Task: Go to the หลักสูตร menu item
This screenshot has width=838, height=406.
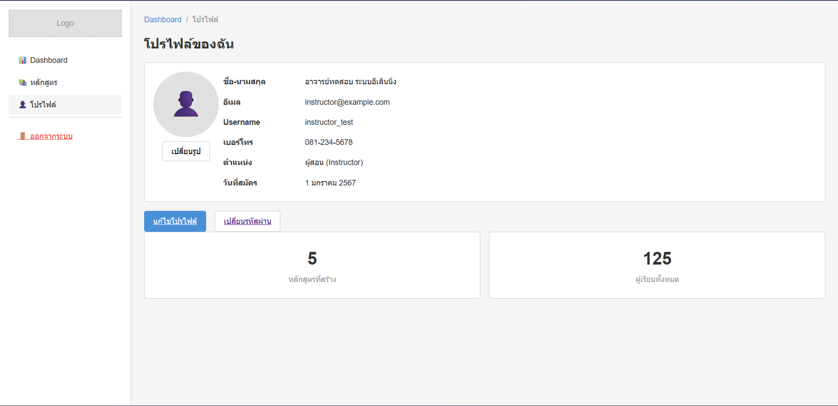Action: (44, 83)
